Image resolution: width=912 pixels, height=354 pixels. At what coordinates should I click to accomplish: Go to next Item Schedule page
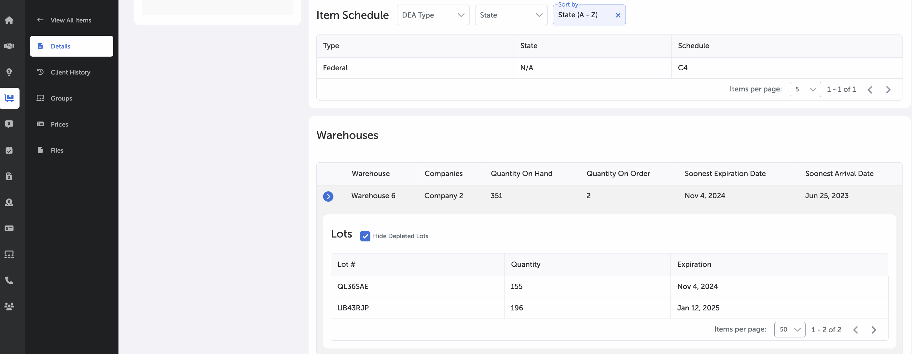(x=888, y=89)
